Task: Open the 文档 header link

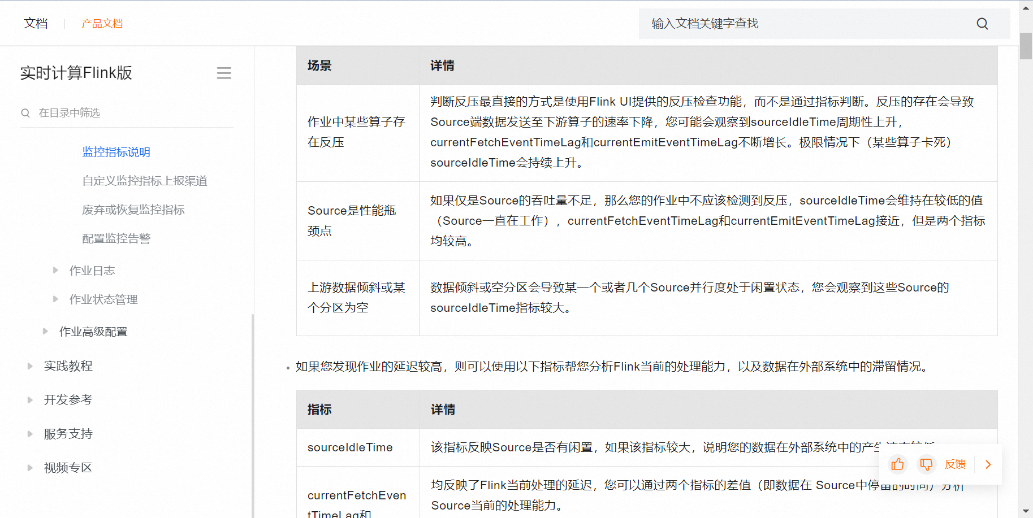Action: (x=36, y=24)
